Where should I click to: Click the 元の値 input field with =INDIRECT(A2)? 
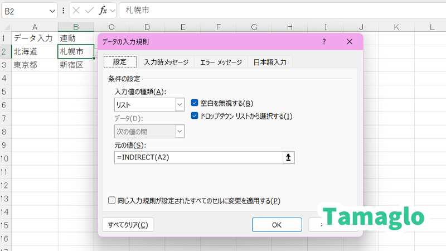(x=198, y=157)
